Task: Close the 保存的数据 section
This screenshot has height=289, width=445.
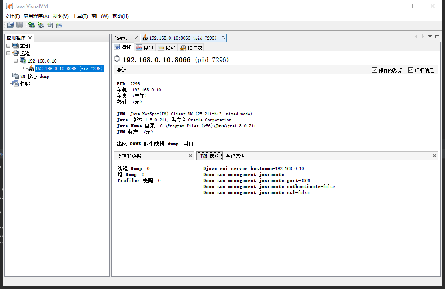Action: click(x=190, y=156)
